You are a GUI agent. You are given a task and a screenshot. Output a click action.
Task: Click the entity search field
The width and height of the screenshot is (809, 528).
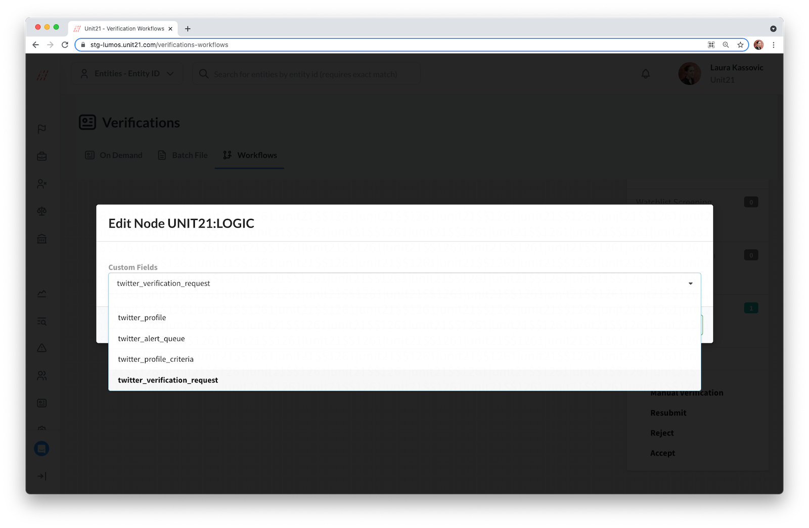pos(306,74)
